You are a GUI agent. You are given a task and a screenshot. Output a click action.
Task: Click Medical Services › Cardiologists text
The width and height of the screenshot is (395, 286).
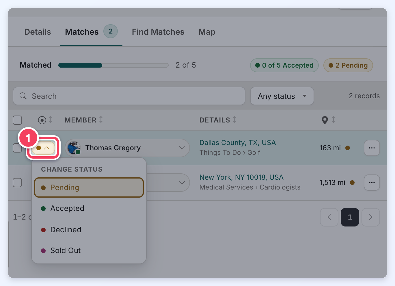pyautogui.click(x=250, y=187)
